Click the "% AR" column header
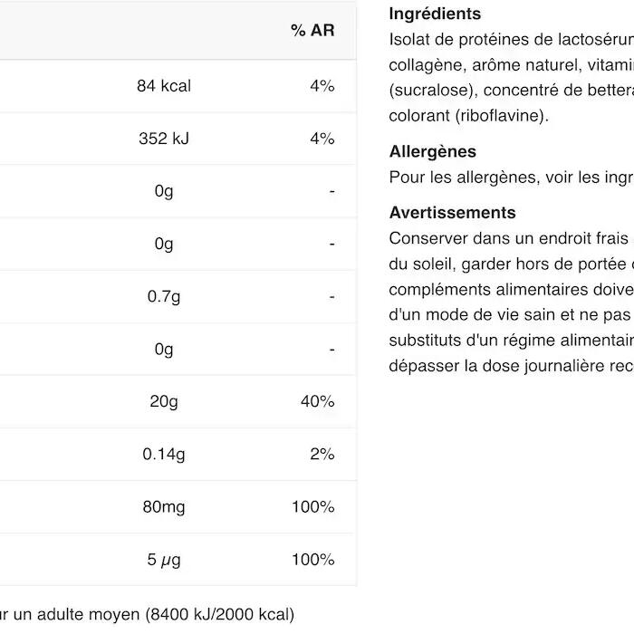The image size is (634, 634). (312, 31)
